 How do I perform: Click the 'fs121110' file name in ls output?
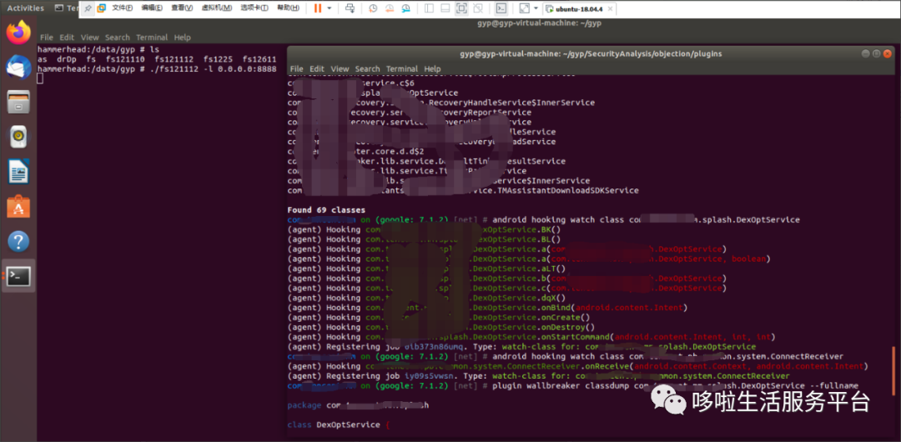(x=126, y=59)
